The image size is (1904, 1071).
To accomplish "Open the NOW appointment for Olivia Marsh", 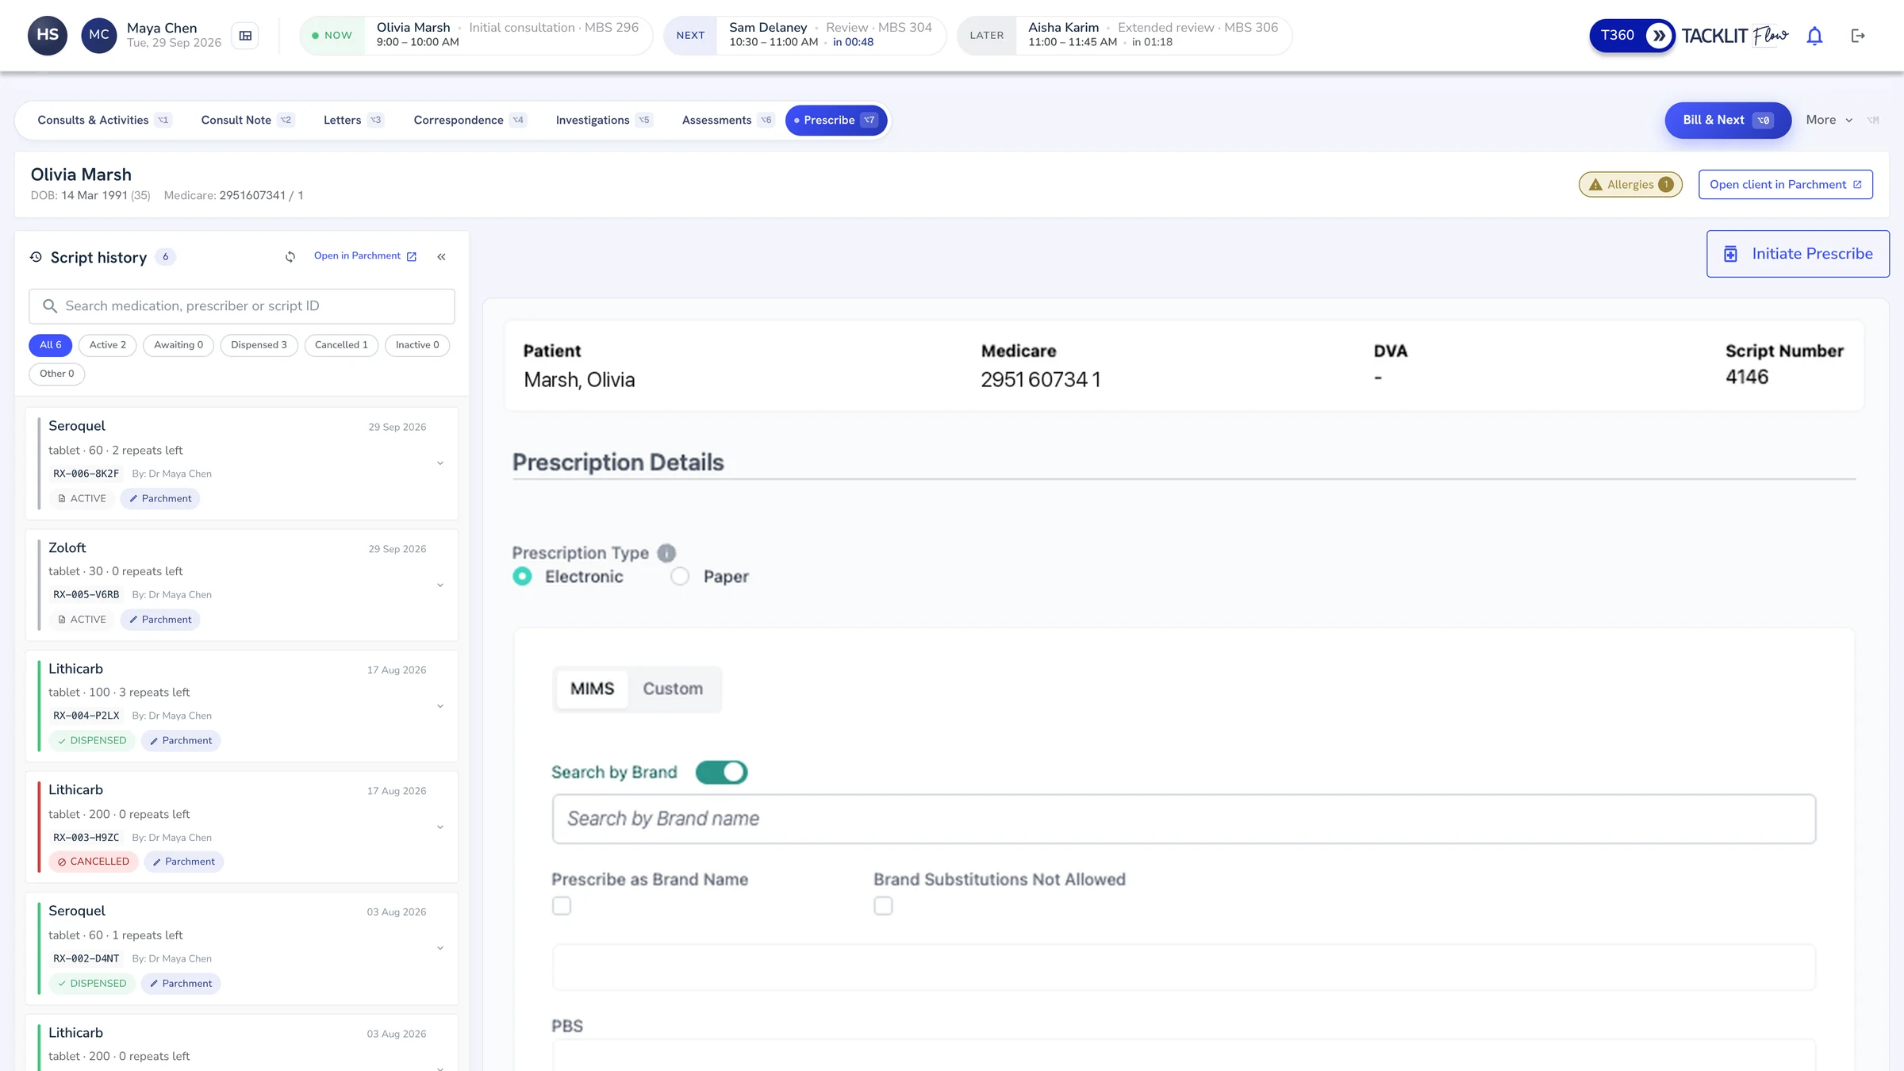I will 476,36.
